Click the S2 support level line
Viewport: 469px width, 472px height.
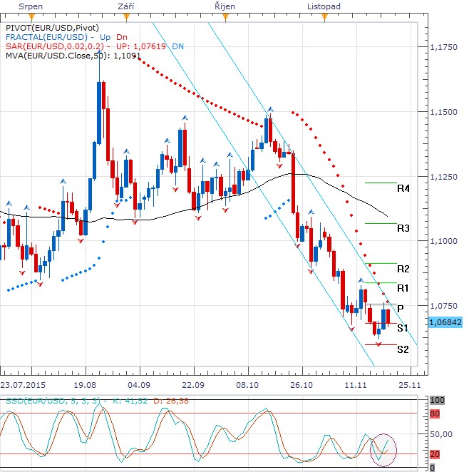[x=379, y=344]
